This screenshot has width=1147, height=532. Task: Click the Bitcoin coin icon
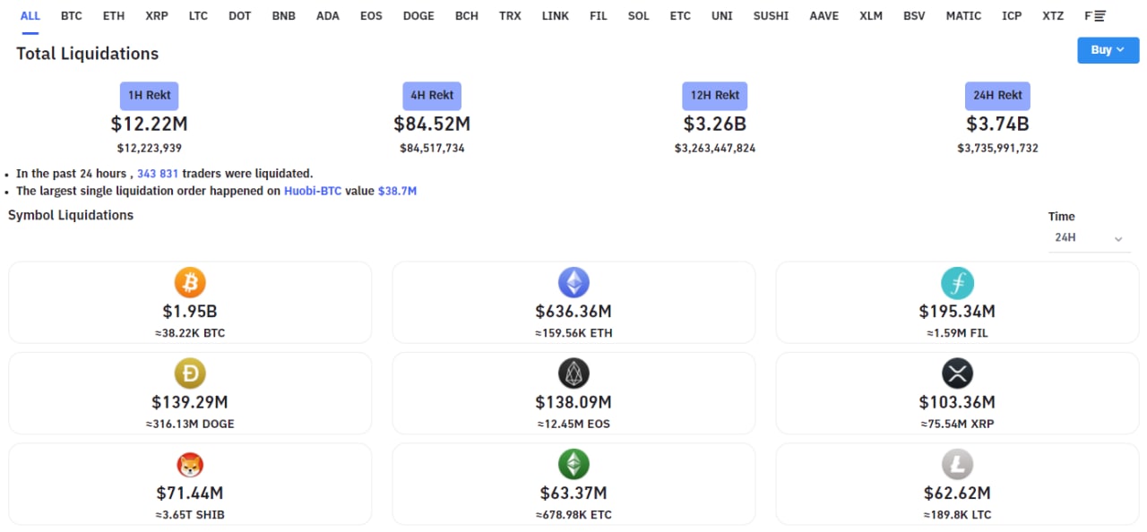point(190,283)
